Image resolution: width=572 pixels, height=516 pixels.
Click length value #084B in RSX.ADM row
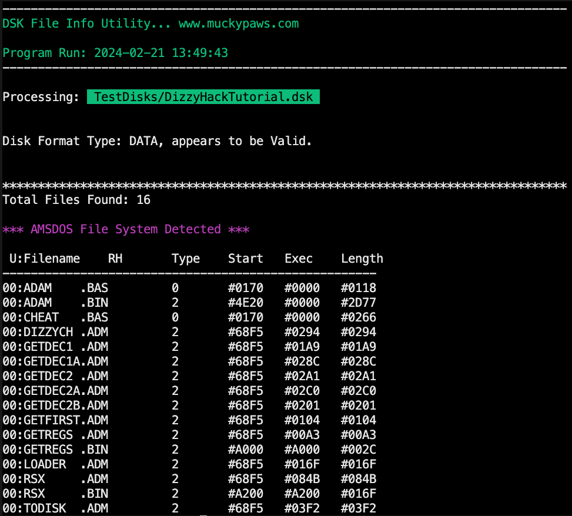[358, 479]
